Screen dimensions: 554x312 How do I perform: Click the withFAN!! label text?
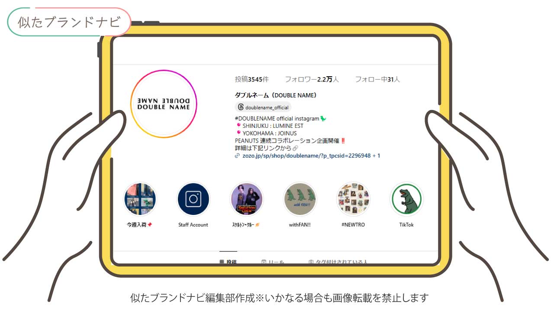tap(300, 225)
